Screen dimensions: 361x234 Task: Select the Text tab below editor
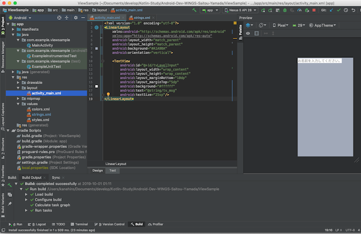[113, 171]
